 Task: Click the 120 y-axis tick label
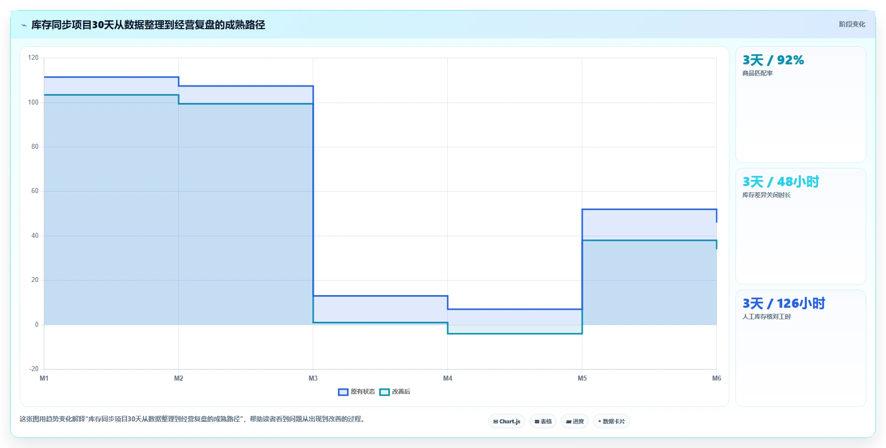point(33,58)
